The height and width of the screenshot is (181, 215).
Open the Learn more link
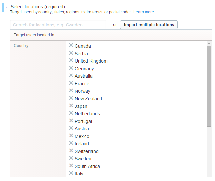click(x=144, y=12)
